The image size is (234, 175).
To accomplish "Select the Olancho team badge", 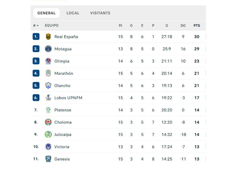I will [x=49, y=85].
